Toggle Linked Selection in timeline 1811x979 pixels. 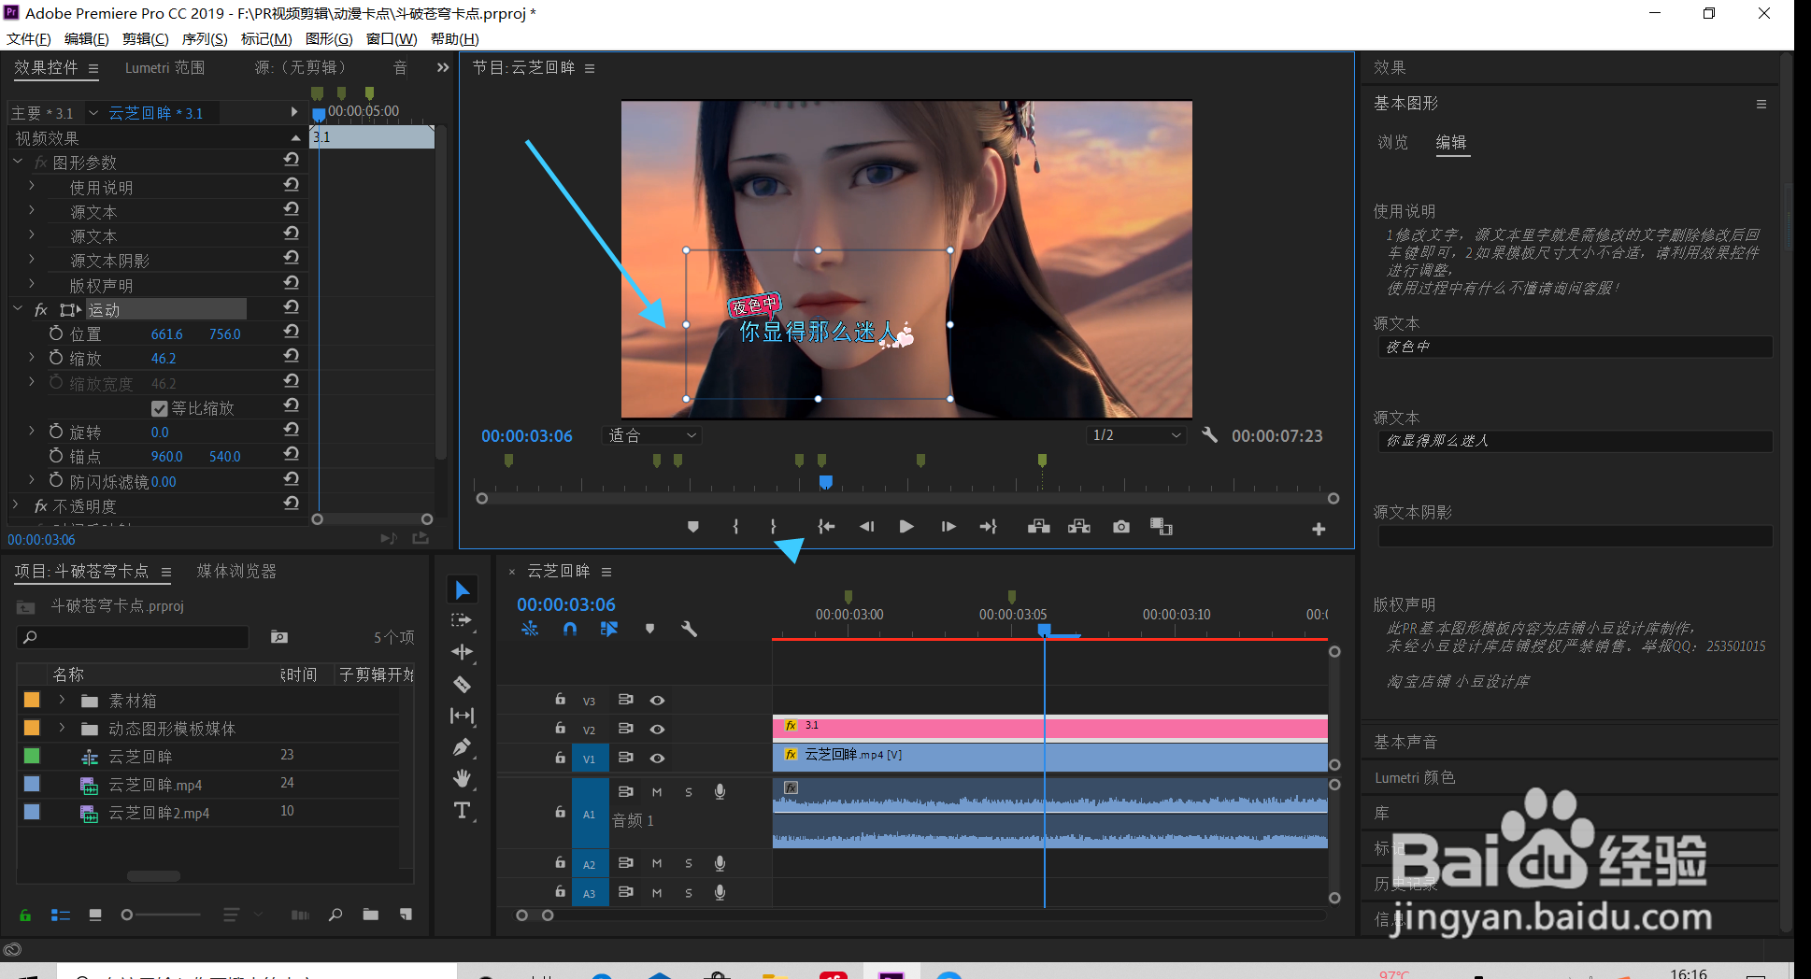pyautogui.click(x=609, y=630)
